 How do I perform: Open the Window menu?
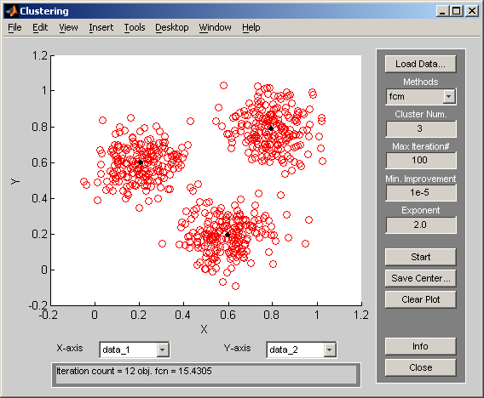[x=215, y=27]
